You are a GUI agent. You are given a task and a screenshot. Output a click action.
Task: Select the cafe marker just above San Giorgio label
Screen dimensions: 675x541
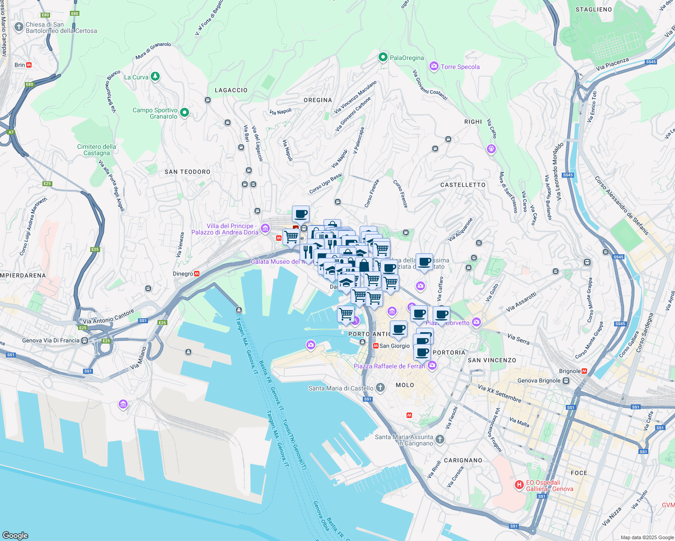tap(398, 330)
